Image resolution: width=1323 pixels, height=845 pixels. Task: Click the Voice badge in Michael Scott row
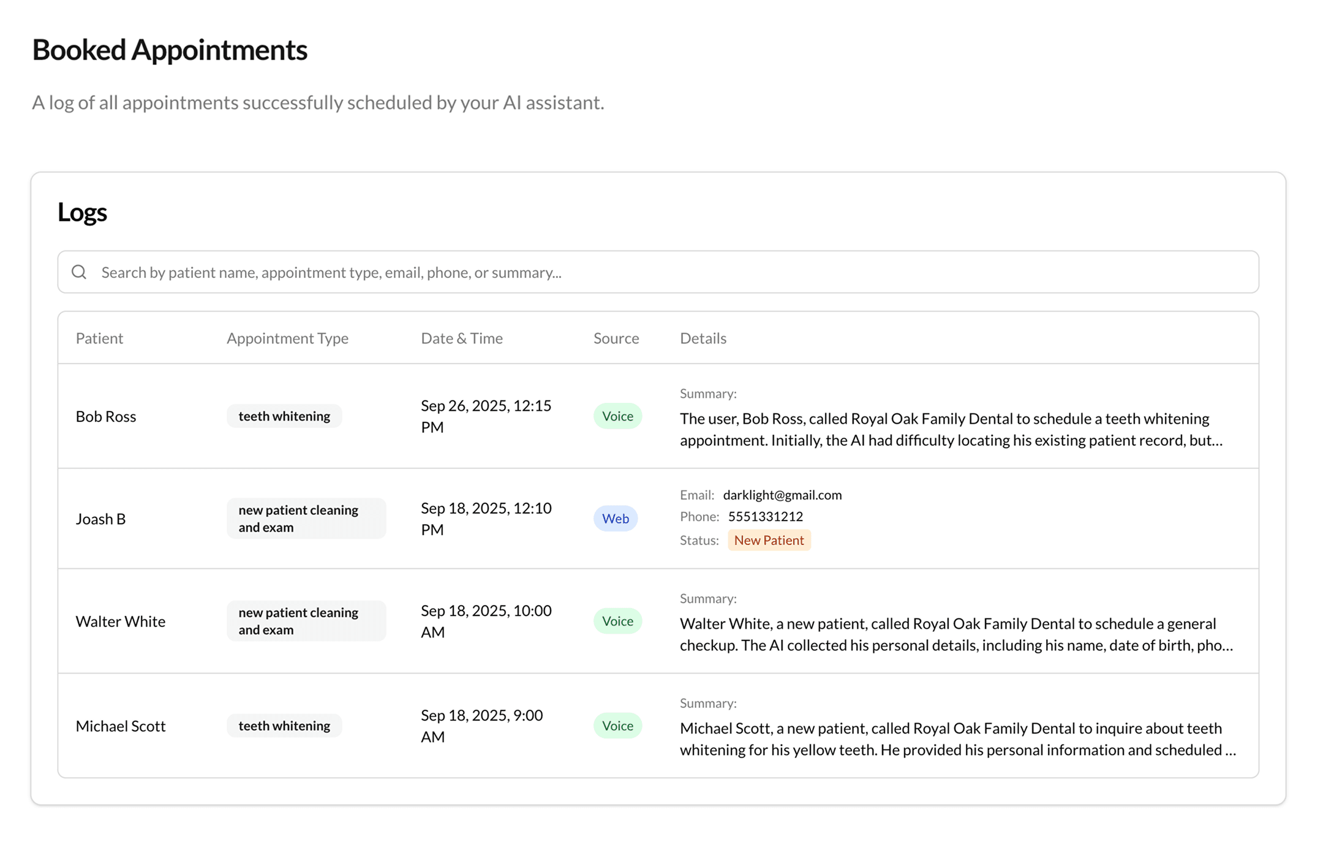coord(617,726)
